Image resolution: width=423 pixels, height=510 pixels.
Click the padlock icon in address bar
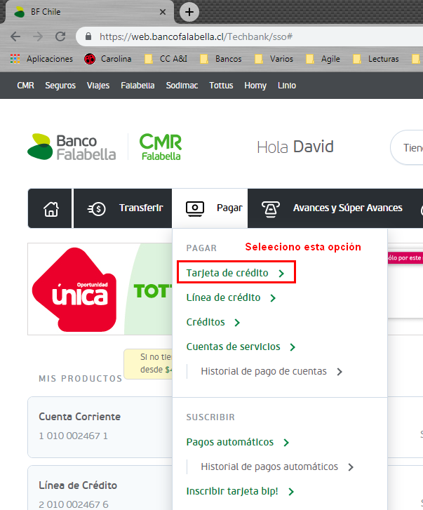click(x=88, y=36)
